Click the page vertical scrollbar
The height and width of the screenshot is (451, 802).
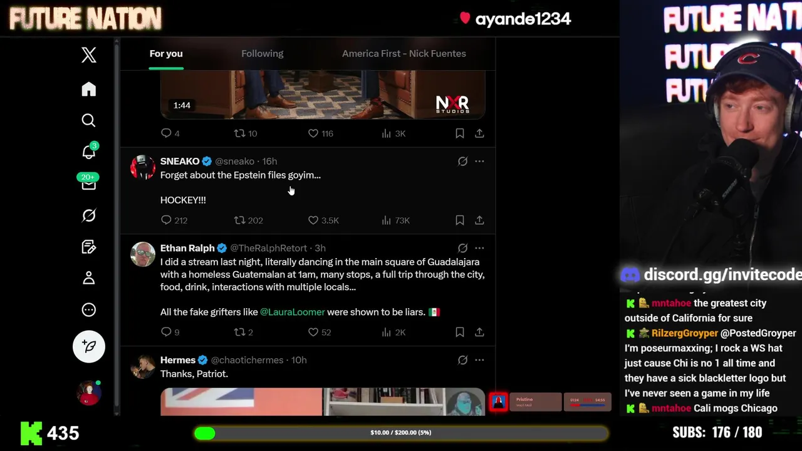point(117,225)
